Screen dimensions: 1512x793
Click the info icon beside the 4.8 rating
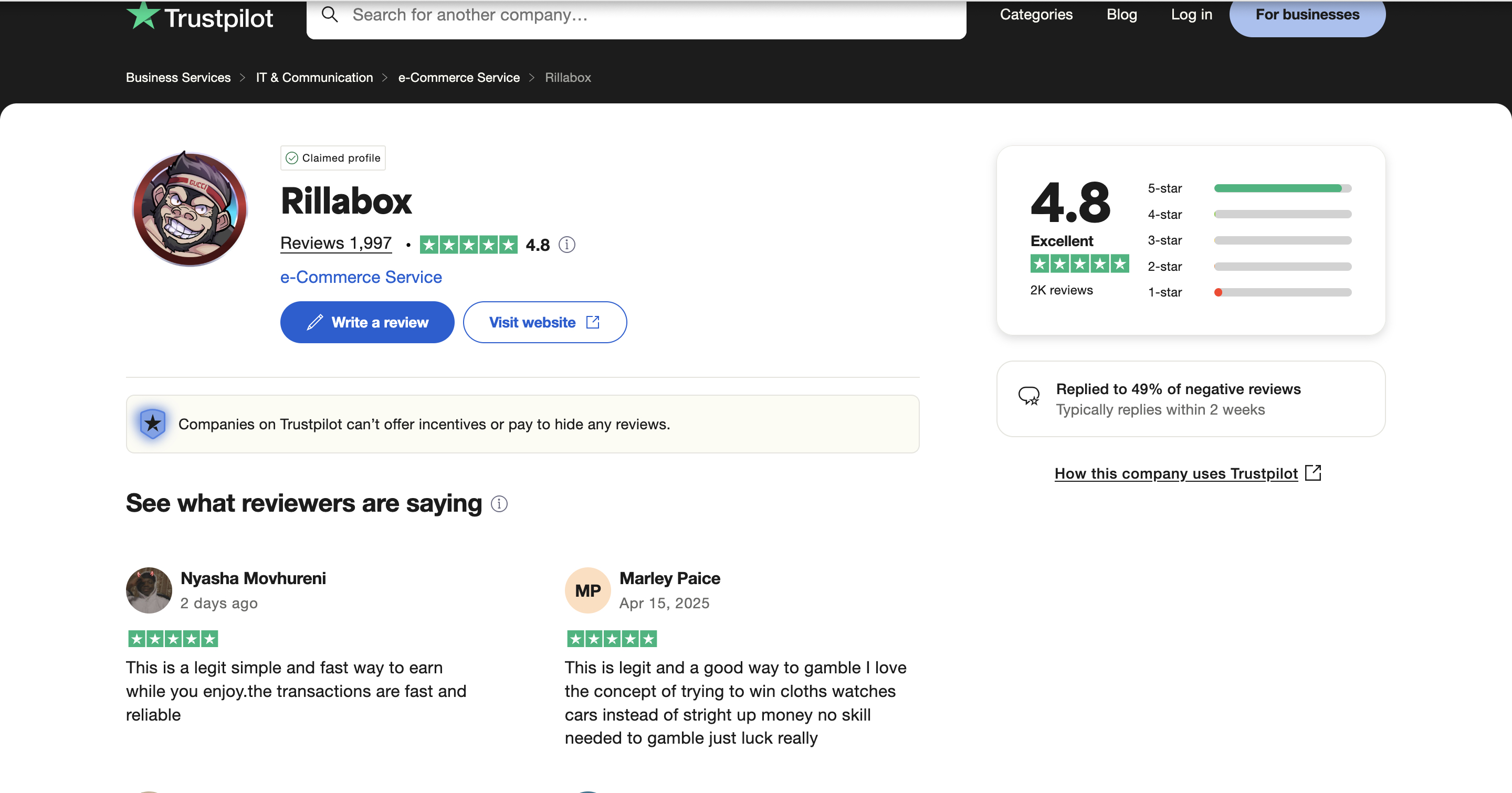point(566,245)
